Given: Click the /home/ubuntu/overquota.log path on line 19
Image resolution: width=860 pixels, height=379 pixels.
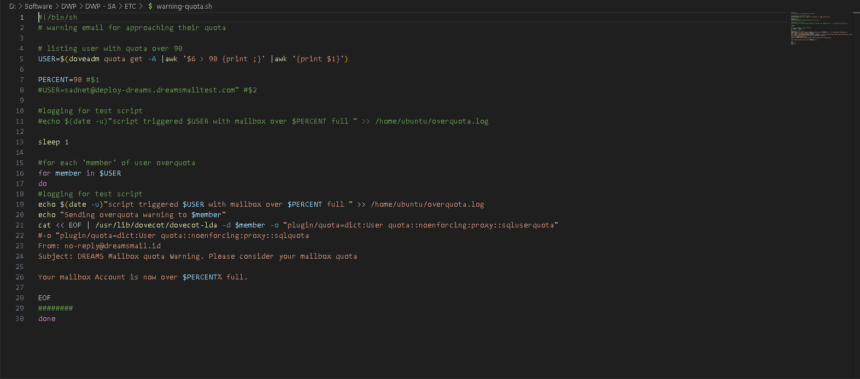Looking at the screenshot, I should tap(427, 205).
